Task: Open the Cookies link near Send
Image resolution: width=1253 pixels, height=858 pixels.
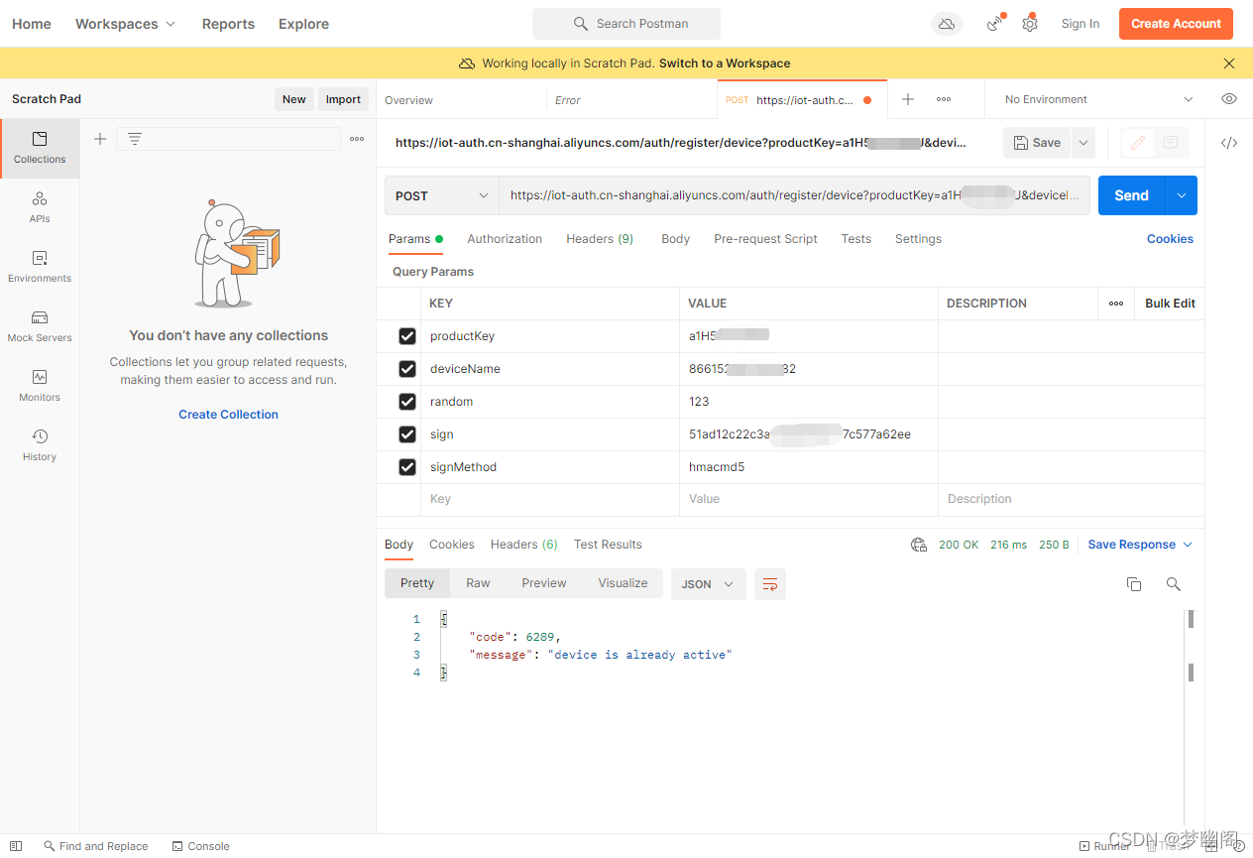Action: (x=1170, y=239)
